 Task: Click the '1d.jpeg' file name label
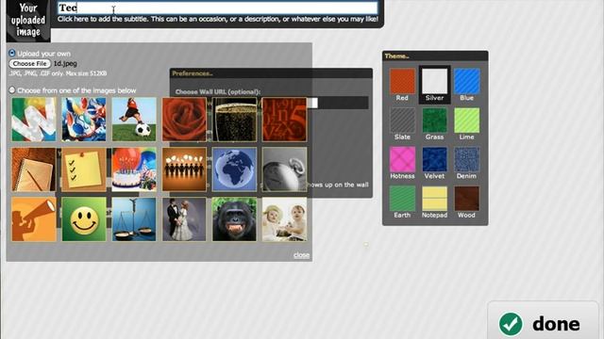(x=65, y=63)
